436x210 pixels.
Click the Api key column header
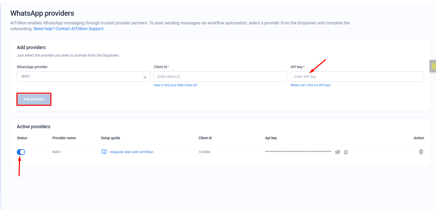coord(271,138)
